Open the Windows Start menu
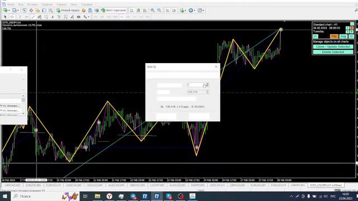358x201 pixels. click(x=5, y=196)
